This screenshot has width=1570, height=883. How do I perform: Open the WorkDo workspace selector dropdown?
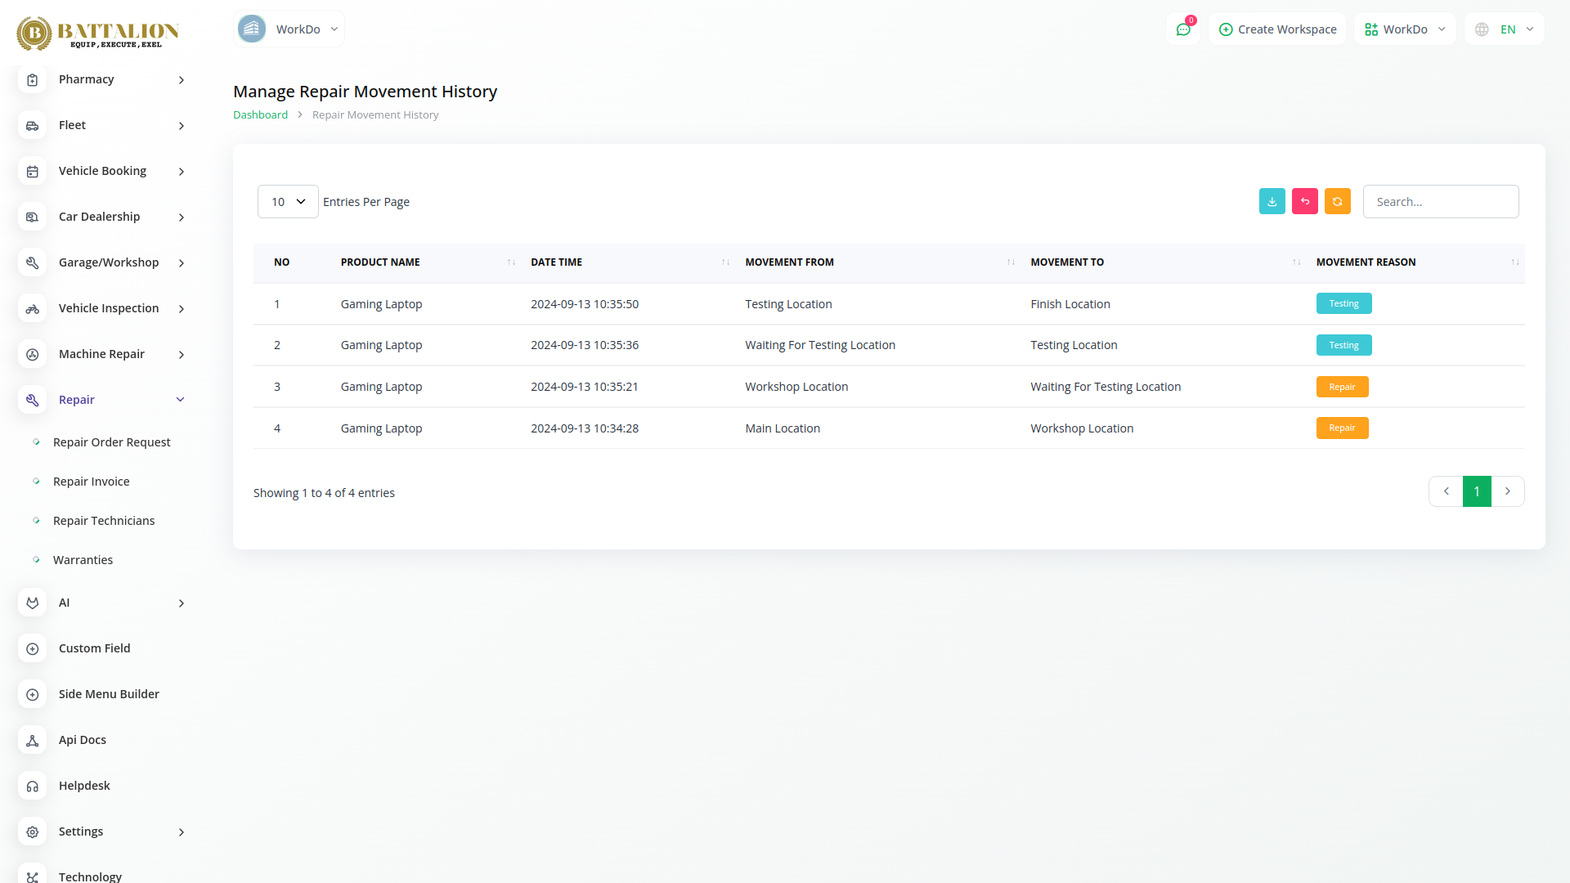click(1405, 29)
